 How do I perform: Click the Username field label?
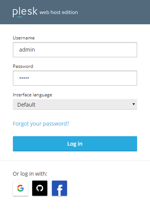point(24,38)
